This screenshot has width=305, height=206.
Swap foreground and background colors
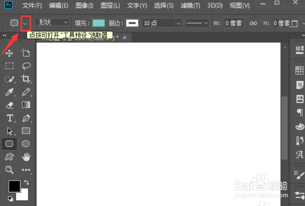pos(27,182)
